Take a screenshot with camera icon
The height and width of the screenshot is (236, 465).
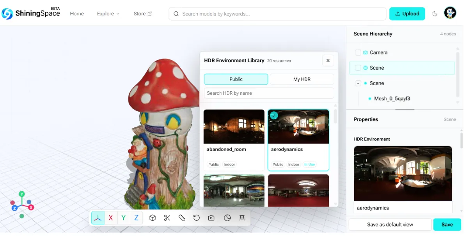pos(211,218)
